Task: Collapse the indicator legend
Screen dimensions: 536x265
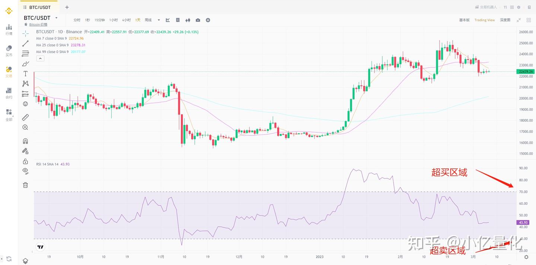Action: point(40,58)
